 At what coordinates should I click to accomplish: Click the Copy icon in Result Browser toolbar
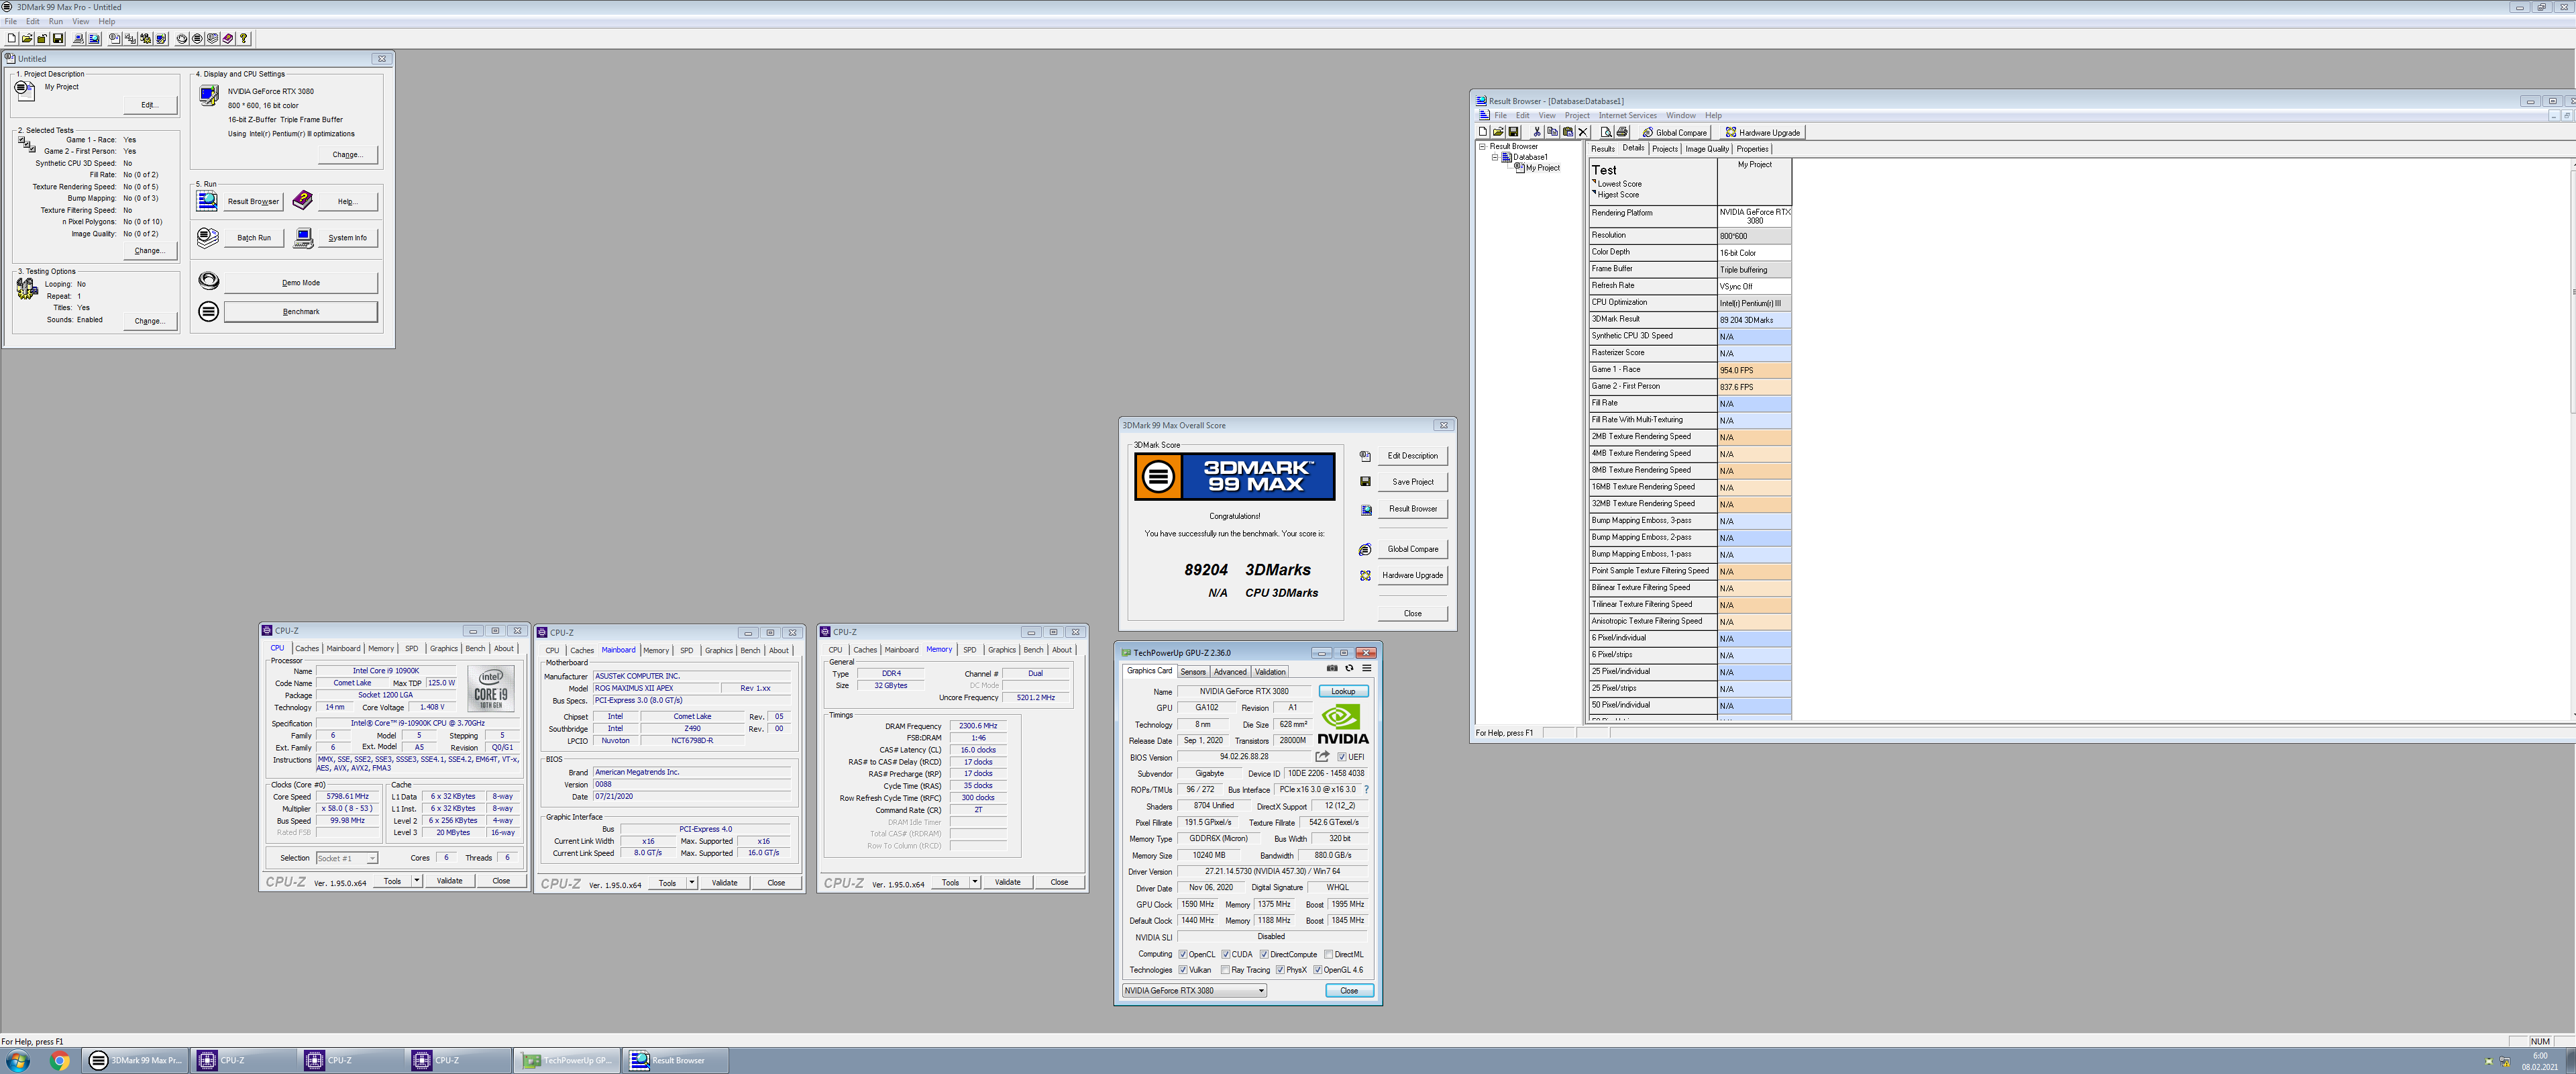coord(1552,132)
